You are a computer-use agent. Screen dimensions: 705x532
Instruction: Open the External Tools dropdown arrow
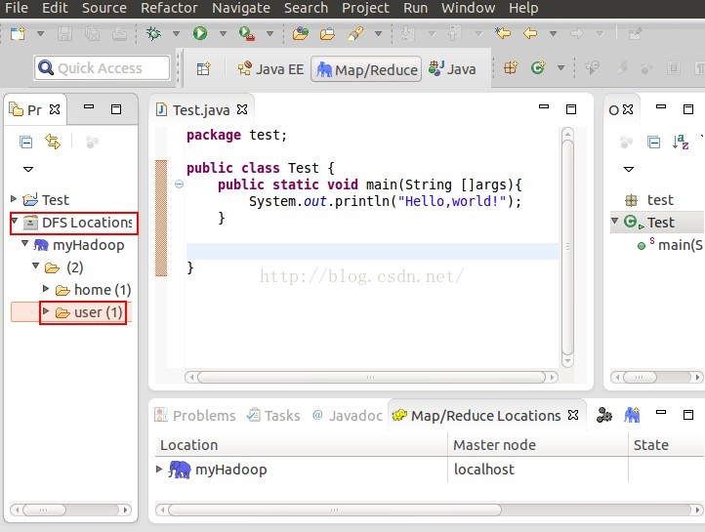click(270, 34)
